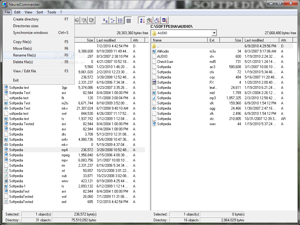Click the 21,307,024 size cell

[x=85, y=108]
